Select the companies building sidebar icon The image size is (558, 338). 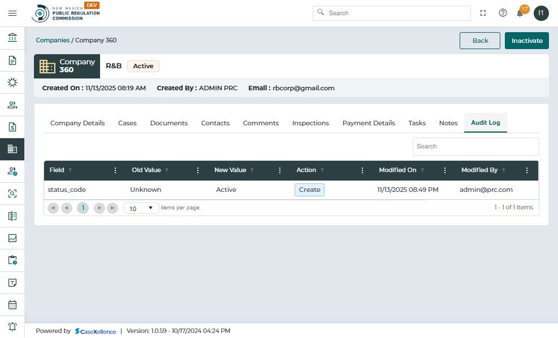[x=12, y=149]
